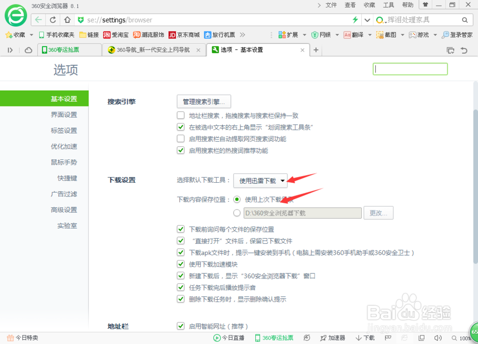This screenshot has height=344, width=478.
Task: Open the 查看 menu
Action: [350, 5]
